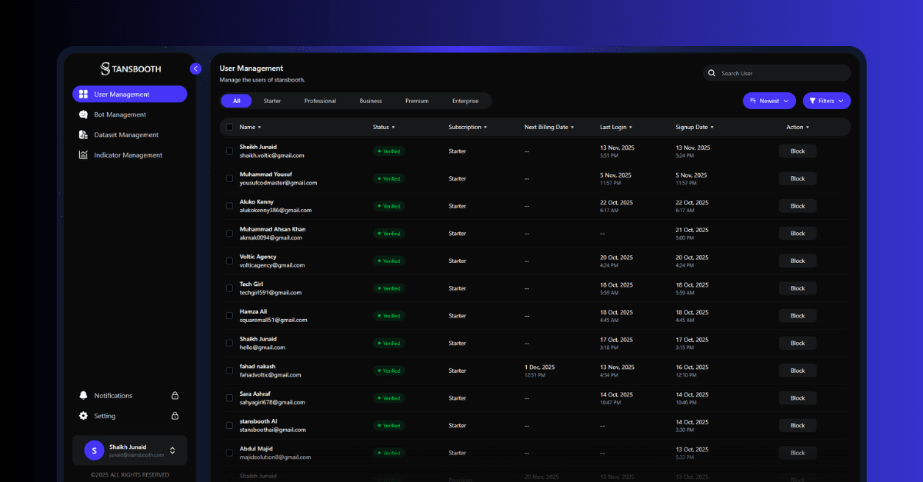Sort by Last Login column
This screenshot has height=482, width=923.
616,127
